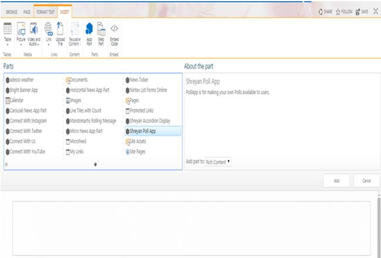Insert a Picture from the ribbon
The width and height of the screenshot is (381, 258).
coord(21,34)
